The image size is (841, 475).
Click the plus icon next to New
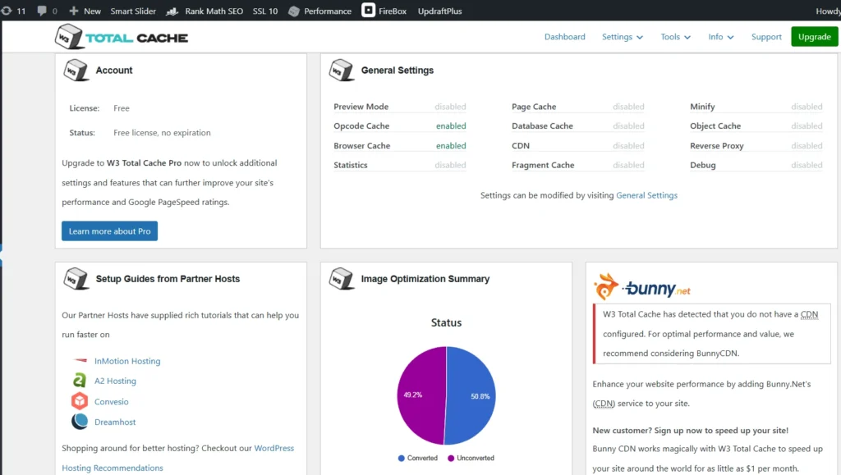[x=74, y=11]
